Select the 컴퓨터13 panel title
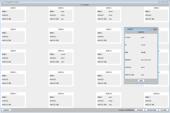This screenshot has height=113, width=170. pos(13,72)
